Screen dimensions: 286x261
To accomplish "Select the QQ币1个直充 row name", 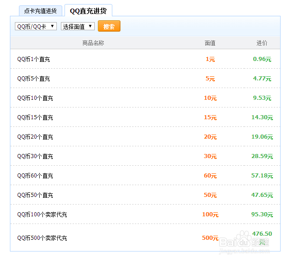I will pyautogui.click(x=33, y=59).
